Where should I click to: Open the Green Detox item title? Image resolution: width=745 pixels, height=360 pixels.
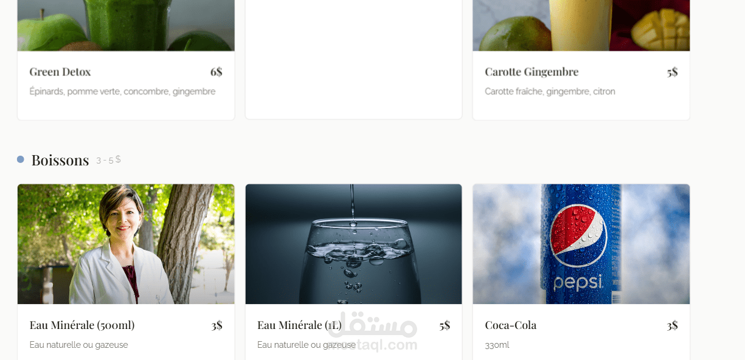(60, 72)
